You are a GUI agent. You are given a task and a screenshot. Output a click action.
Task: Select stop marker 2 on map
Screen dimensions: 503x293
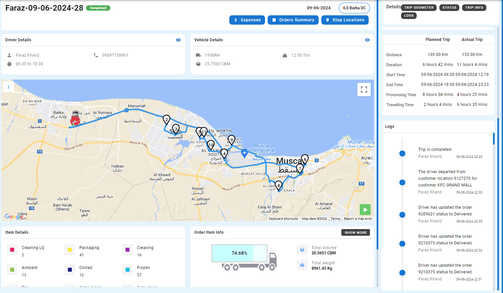pyautogui.click(x=166, y=120)
